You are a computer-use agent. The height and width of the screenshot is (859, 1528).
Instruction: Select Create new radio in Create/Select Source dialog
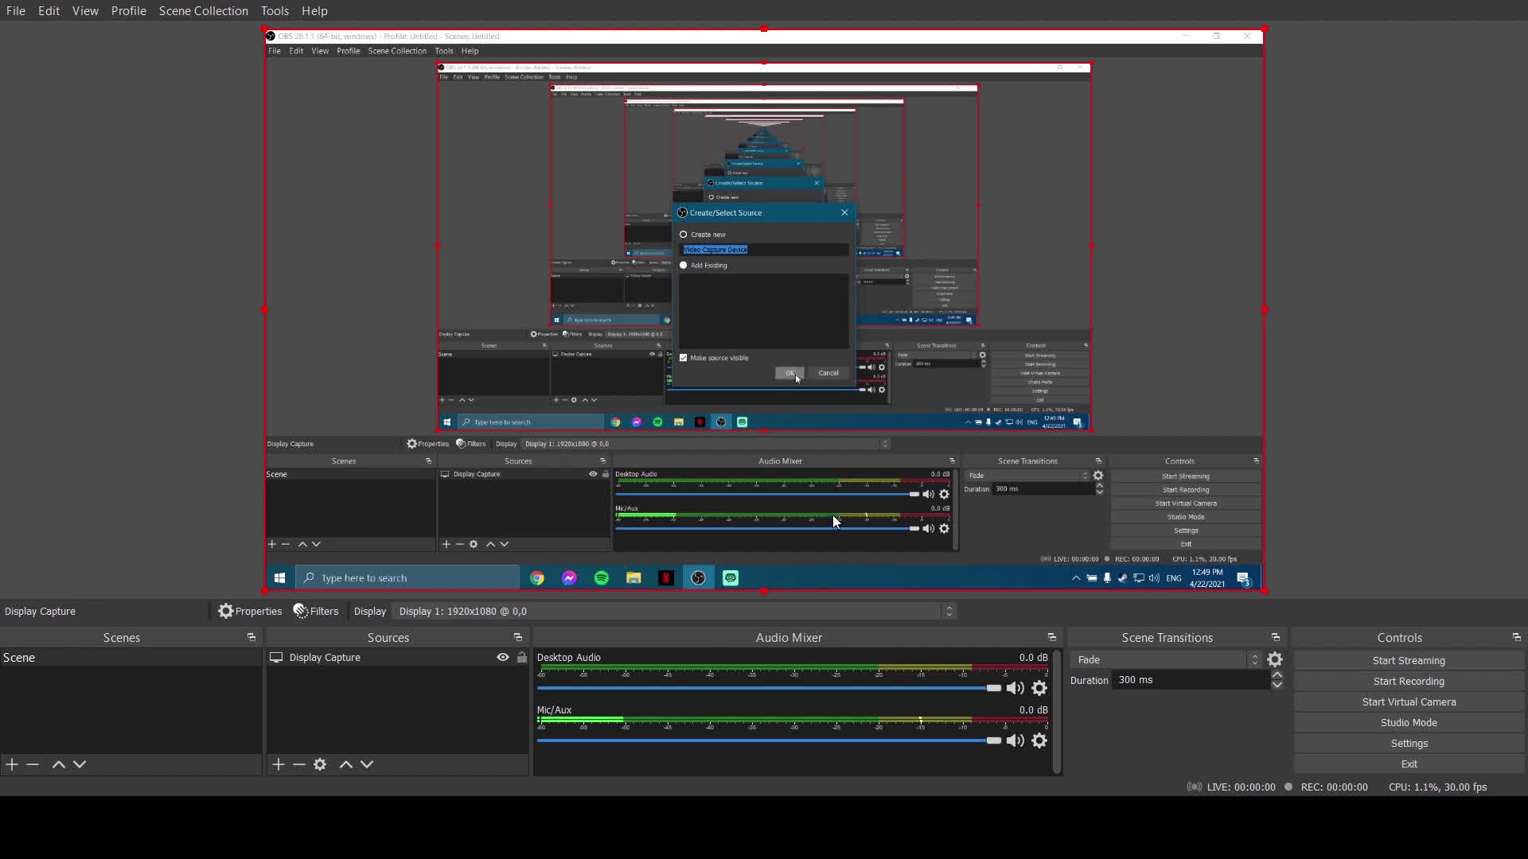click(x=683, y=235)
